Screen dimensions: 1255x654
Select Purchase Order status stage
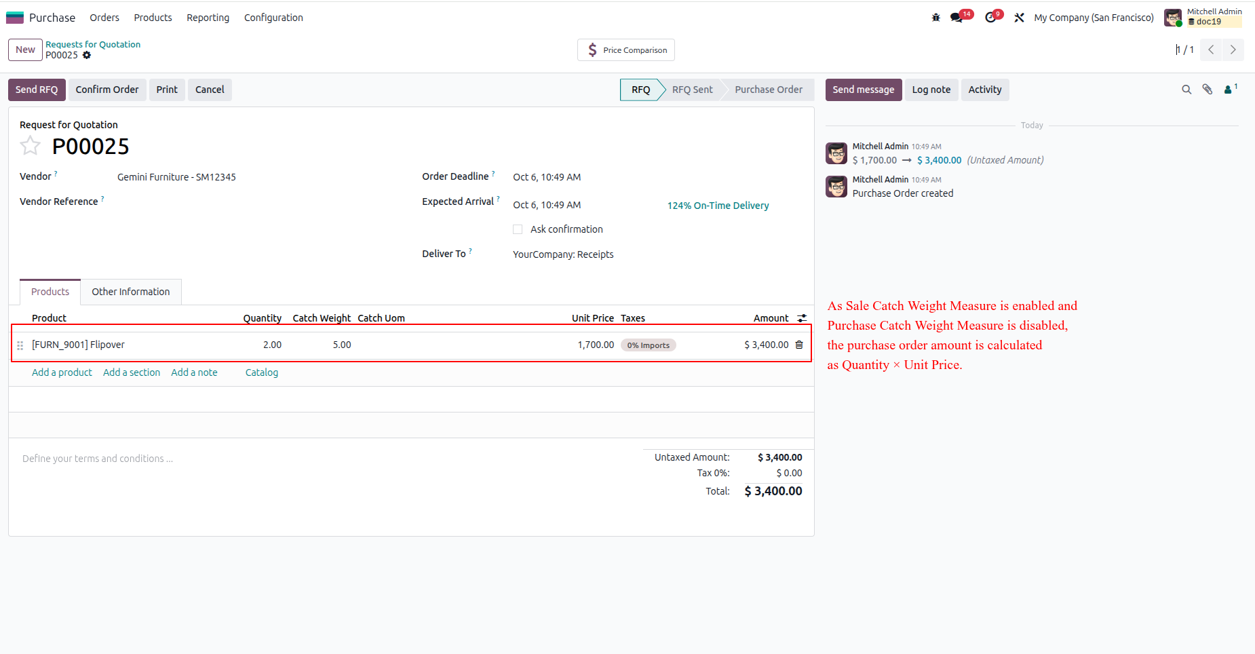point(769,90)
